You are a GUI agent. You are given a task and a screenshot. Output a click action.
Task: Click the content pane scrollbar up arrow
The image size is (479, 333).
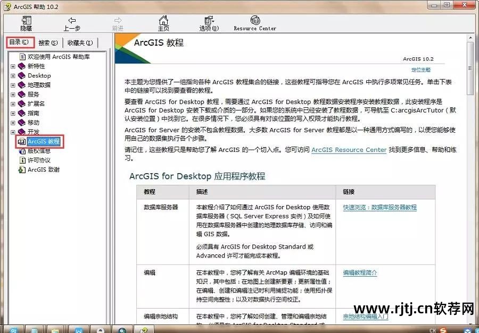[470, 38]
